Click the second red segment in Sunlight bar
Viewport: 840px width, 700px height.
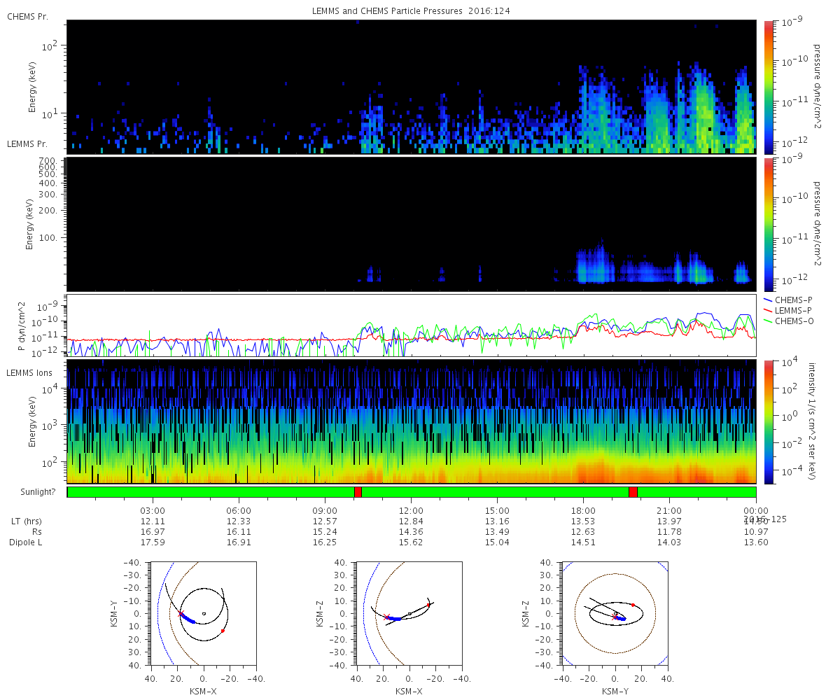633,492
